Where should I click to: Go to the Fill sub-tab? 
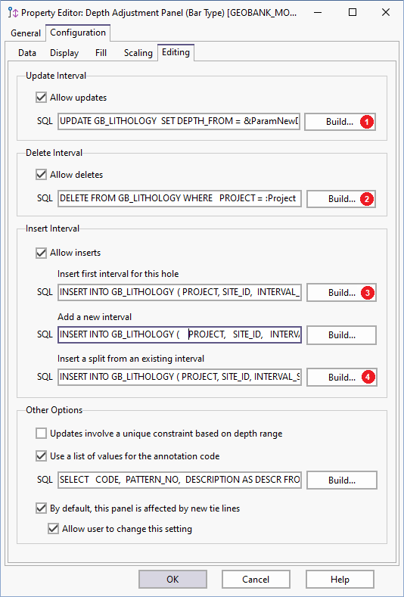(101, 53)
